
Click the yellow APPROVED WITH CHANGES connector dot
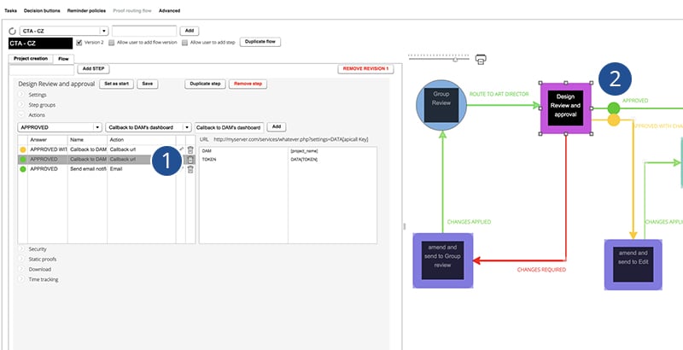[x=613, y=120]
